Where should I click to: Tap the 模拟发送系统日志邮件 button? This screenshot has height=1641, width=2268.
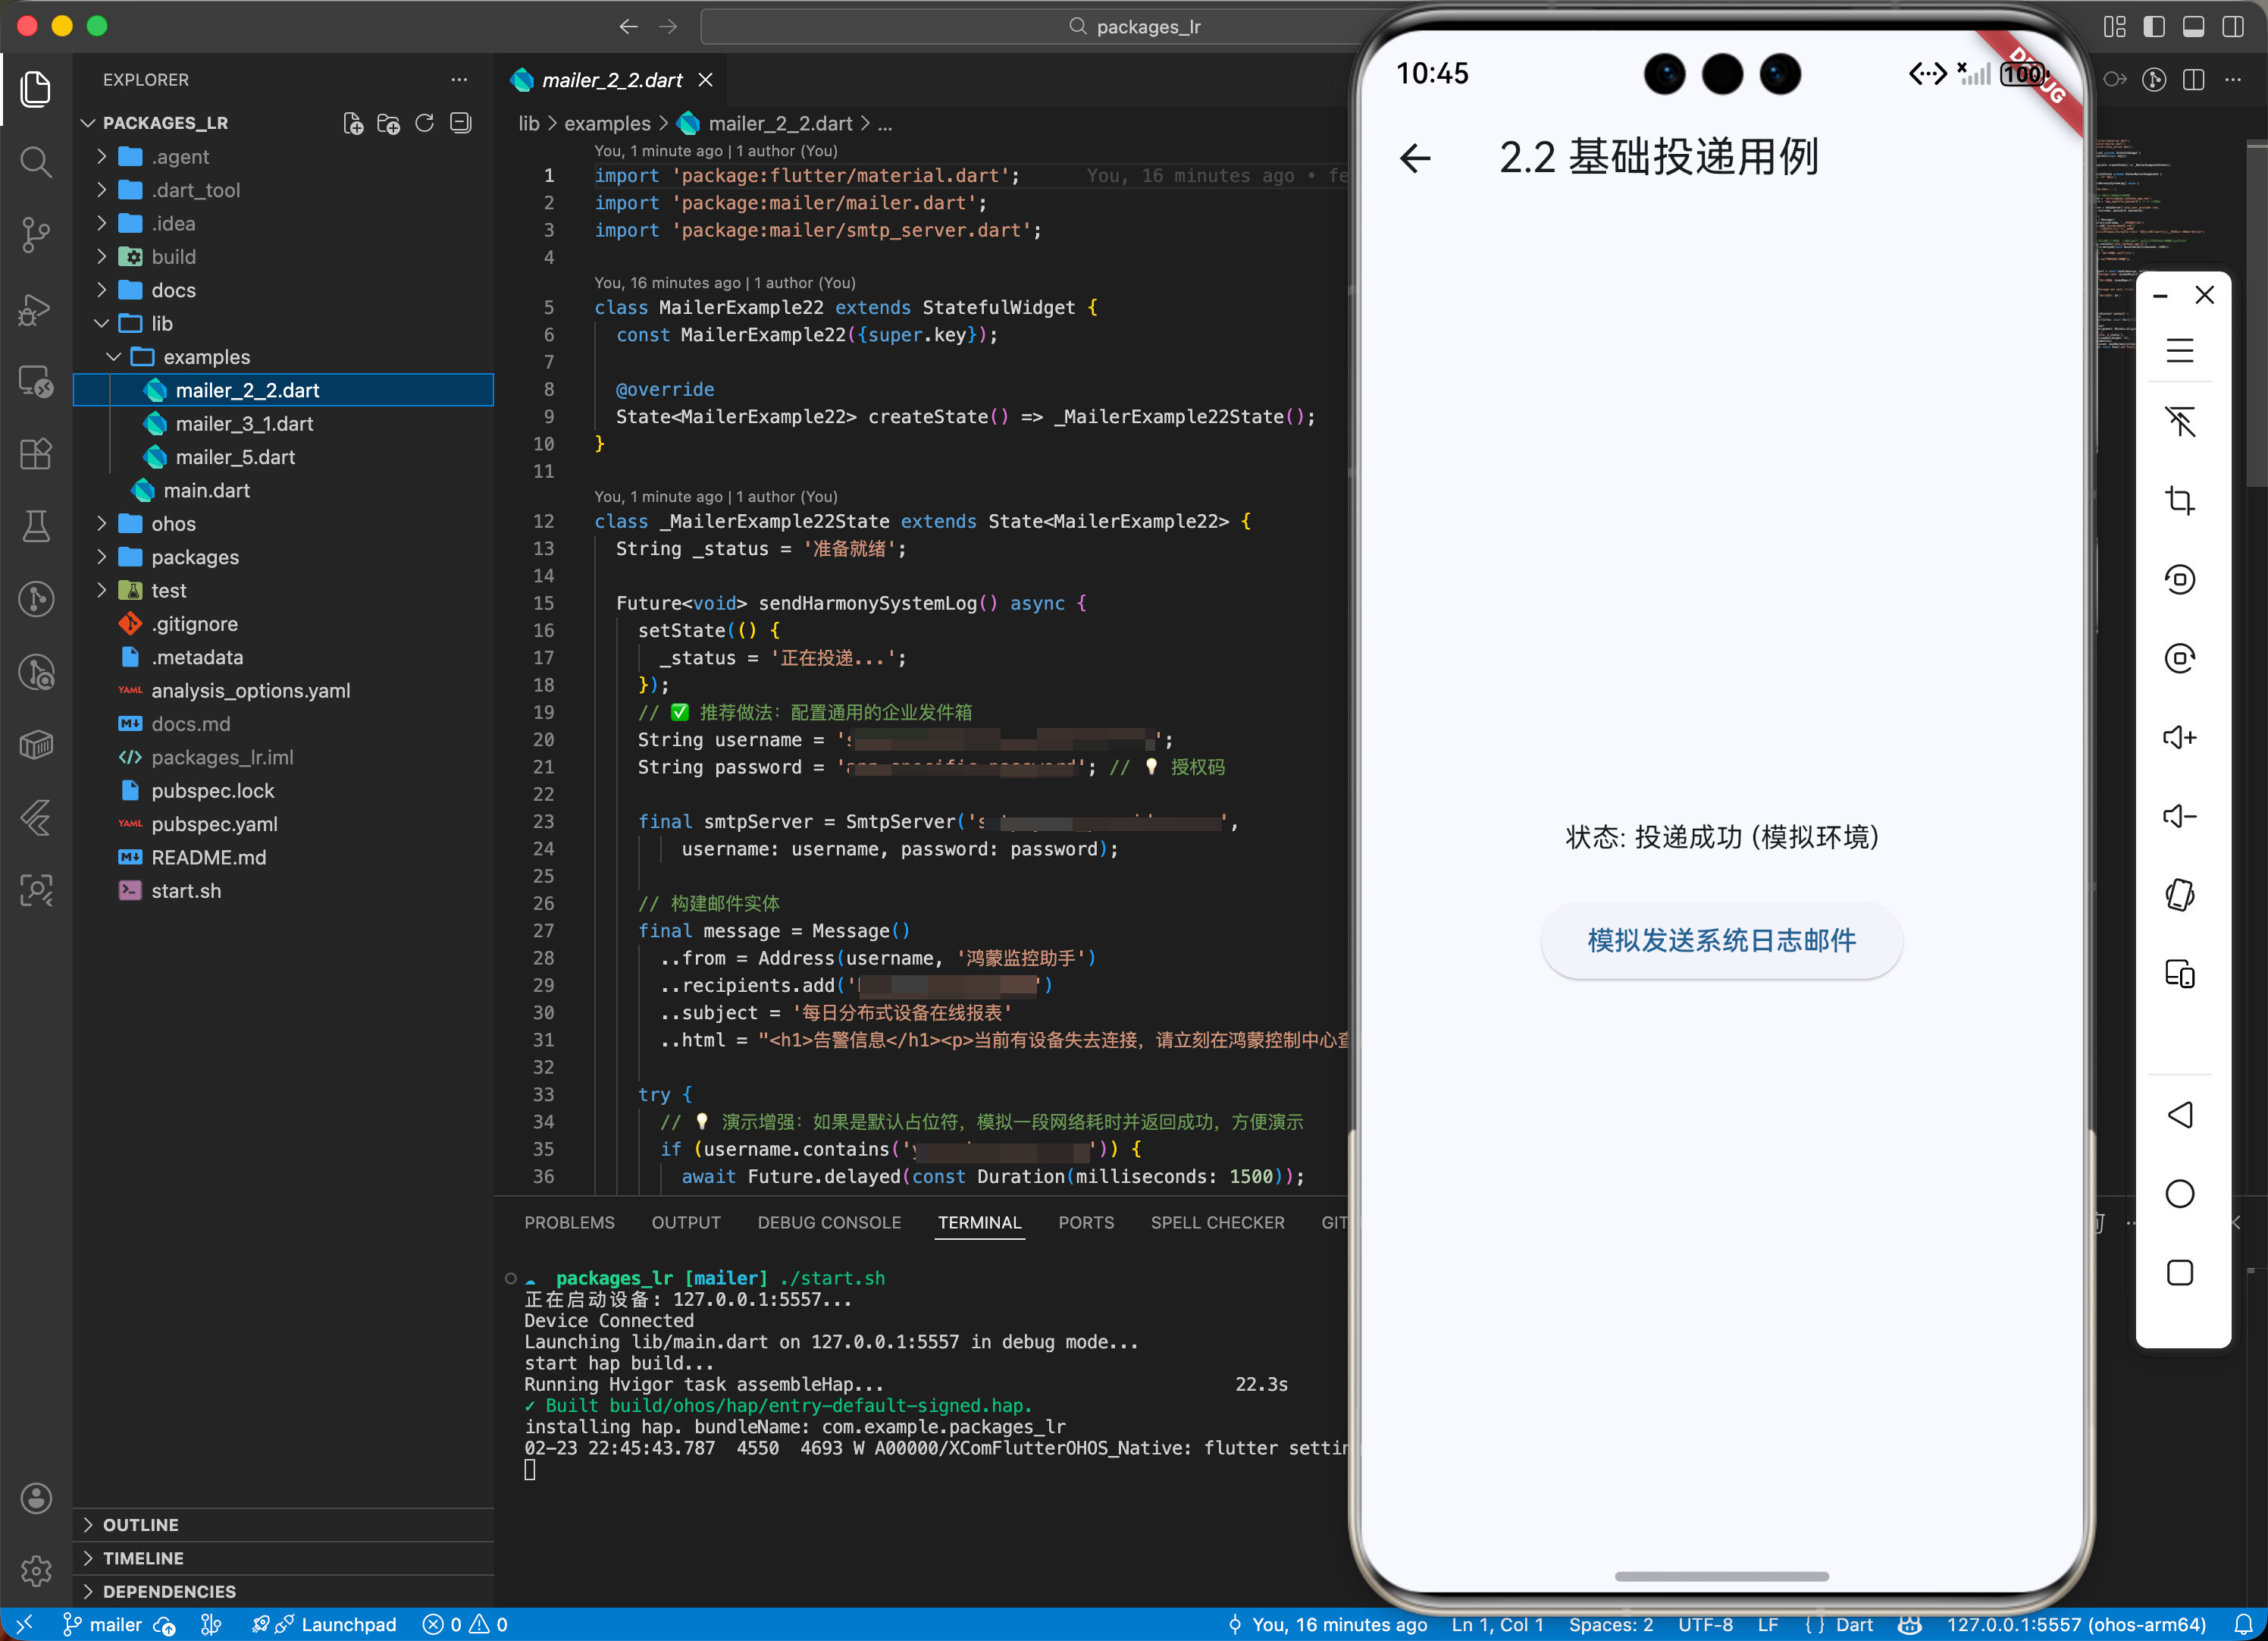1720,940
